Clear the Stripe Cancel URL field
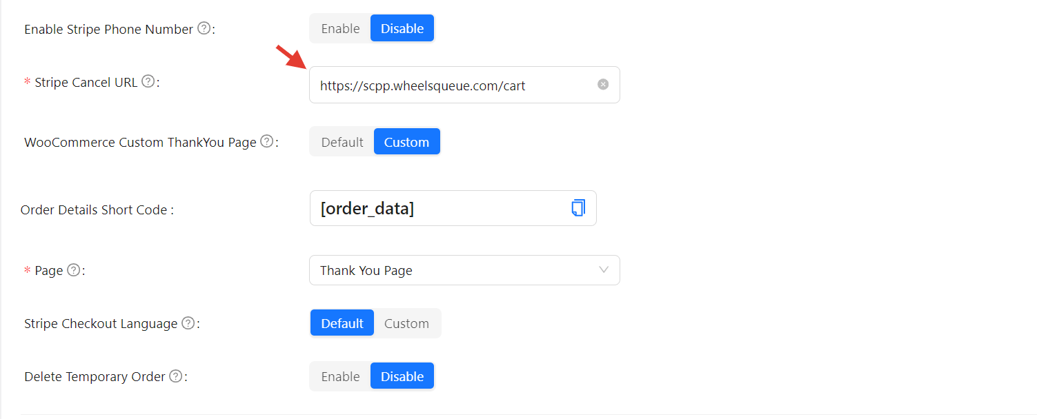Viewport: 1037px width, 419px height. click(x=603, y=85)
